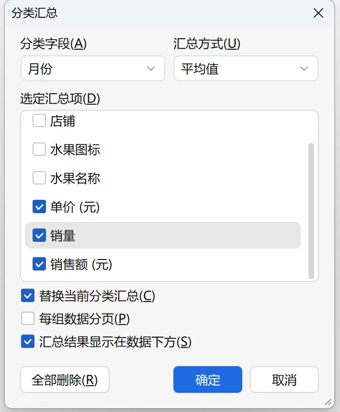Confirm with the 确定 button

[208, 379]
